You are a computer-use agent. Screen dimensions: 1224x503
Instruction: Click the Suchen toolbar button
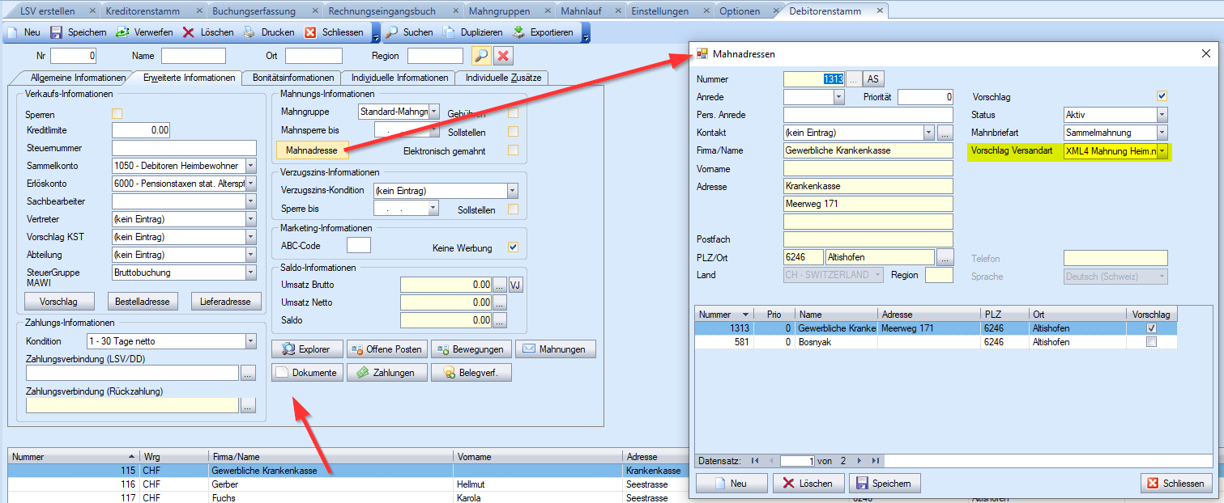(x=408, y=32)
